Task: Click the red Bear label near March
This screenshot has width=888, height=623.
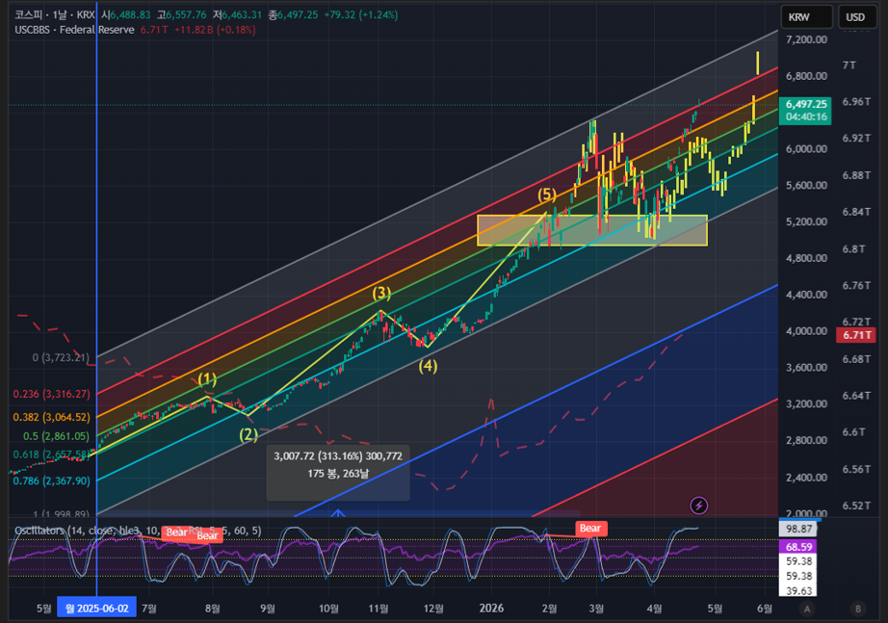Action: pos(590,529)
